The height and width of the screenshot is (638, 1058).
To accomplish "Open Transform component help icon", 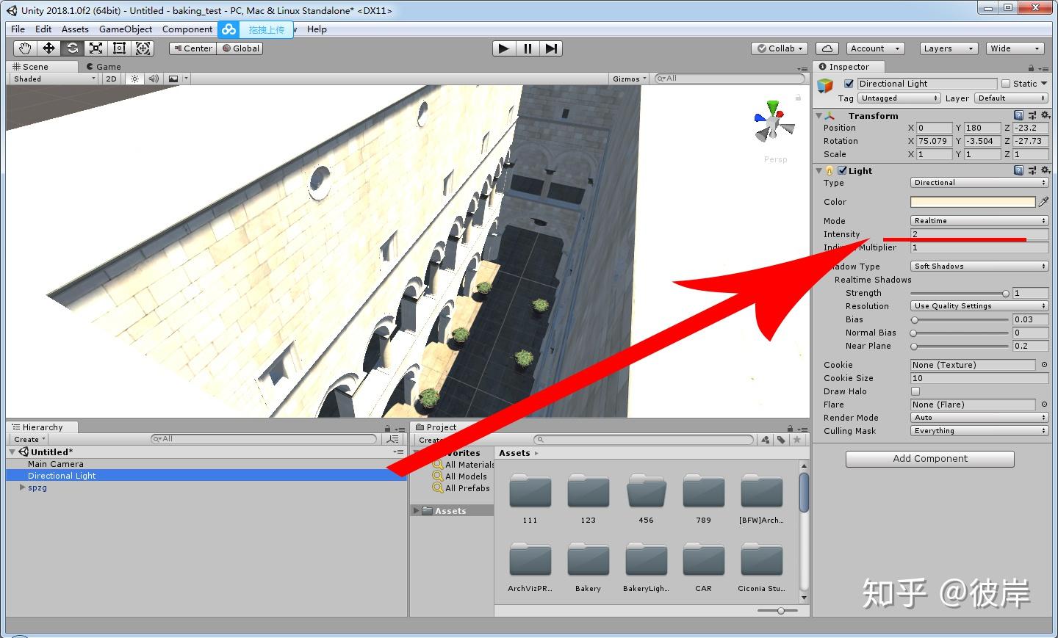I will pyautogui.click(x=1018, y=115).
